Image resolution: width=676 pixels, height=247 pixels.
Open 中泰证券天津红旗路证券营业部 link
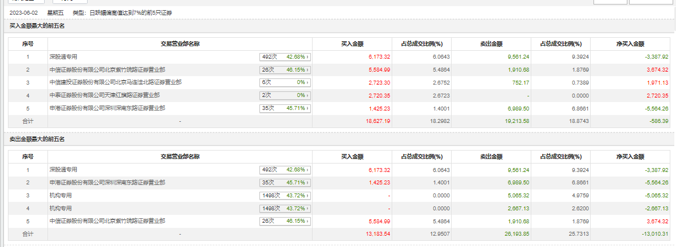pyautogui.click(x=105, y=95)
